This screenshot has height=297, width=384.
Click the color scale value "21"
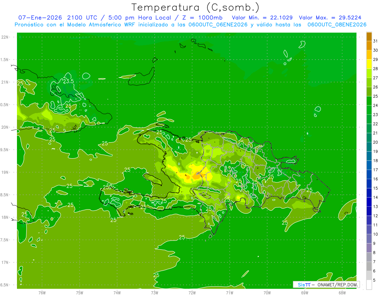pos(376,133)
